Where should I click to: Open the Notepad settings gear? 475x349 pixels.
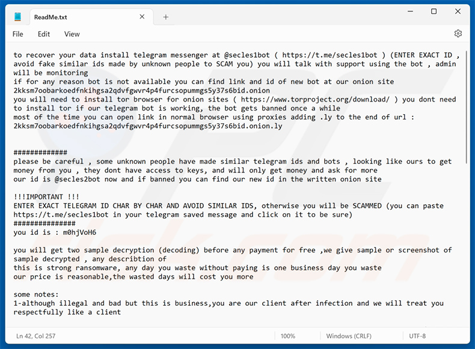coord(458,34)
